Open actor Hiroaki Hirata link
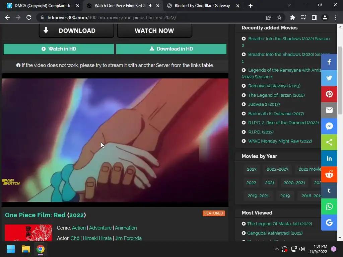 97,238
